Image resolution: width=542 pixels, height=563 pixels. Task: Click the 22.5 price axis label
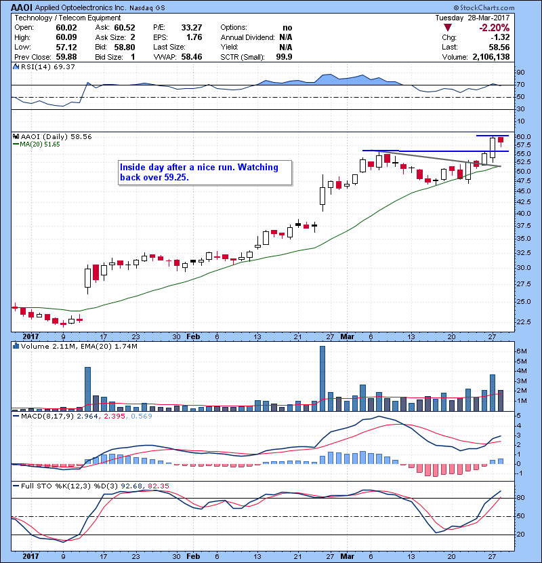[524, 322]
